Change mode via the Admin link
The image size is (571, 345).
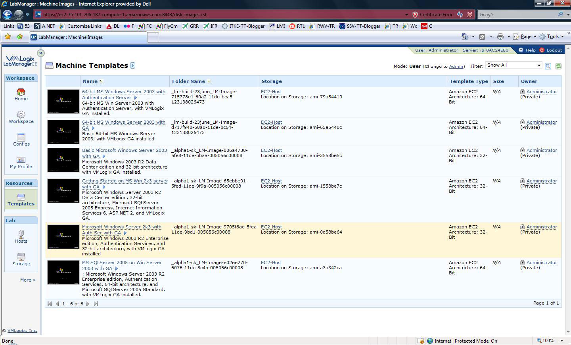[x=456, y=66]
